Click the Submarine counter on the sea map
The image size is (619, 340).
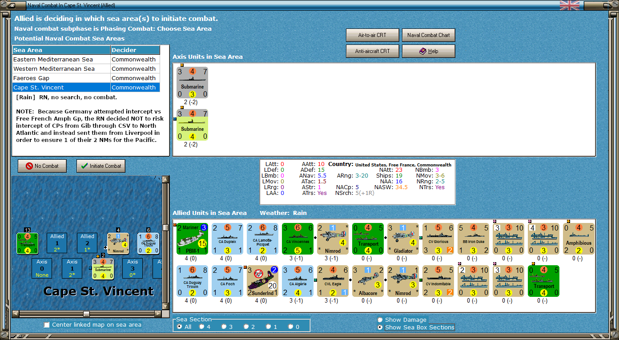[x=103, y=269]
